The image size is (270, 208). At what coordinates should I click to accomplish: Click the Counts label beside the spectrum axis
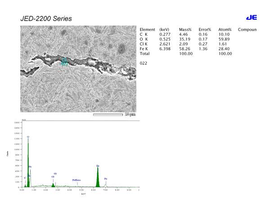[x=7, y=154]
